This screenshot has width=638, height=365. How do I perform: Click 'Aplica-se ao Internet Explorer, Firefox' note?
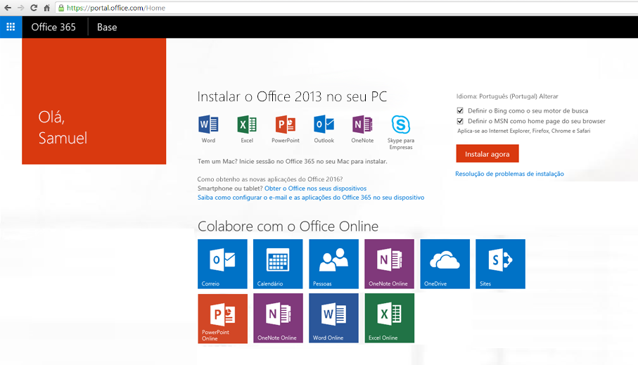(523, 131)
